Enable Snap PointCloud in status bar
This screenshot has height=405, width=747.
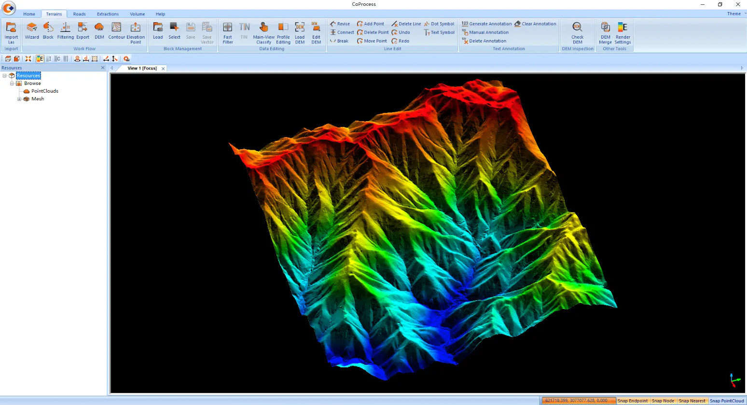tap(727, 401)
